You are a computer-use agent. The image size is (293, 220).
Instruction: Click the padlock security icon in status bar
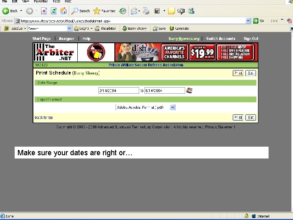click(x=247, y=216)
